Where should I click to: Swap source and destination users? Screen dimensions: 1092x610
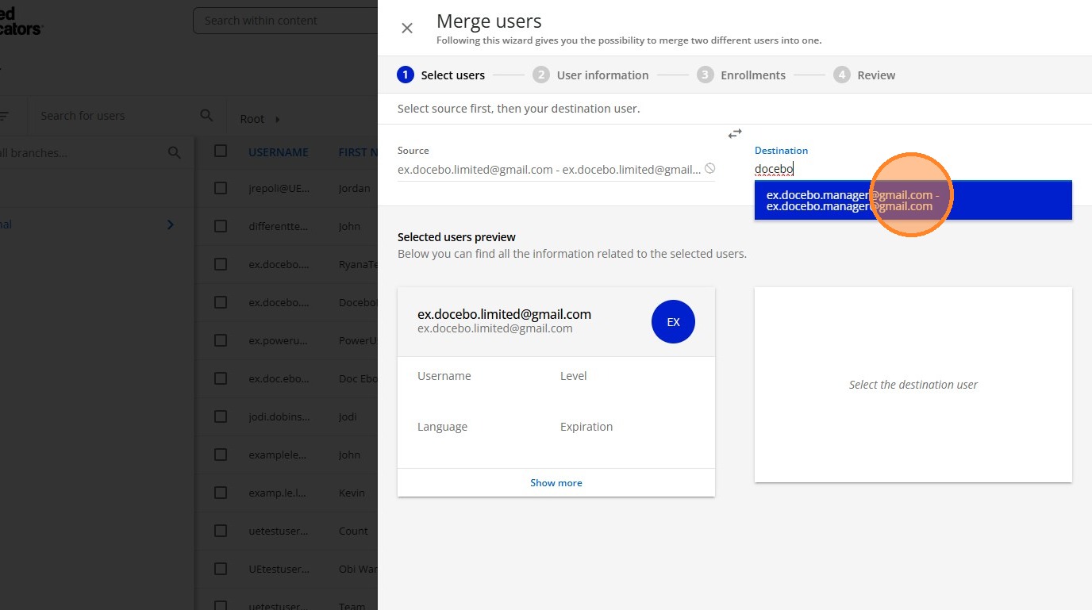(735, 134)
